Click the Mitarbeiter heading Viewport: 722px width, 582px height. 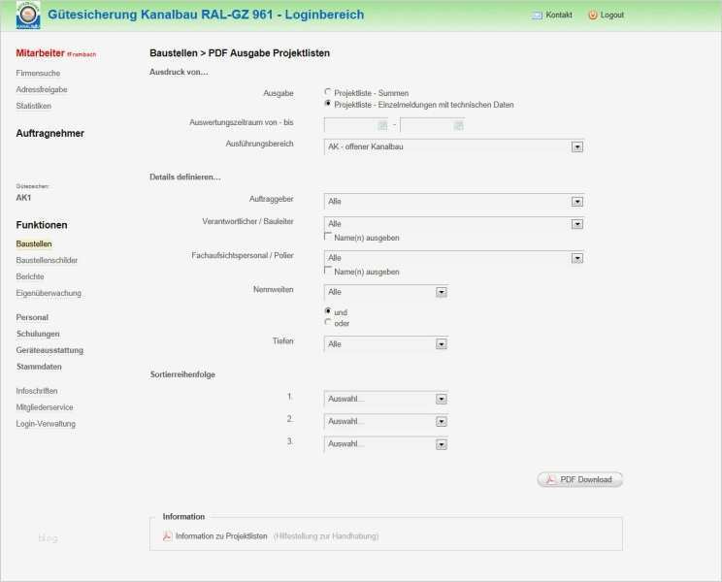tap(40, 53)
